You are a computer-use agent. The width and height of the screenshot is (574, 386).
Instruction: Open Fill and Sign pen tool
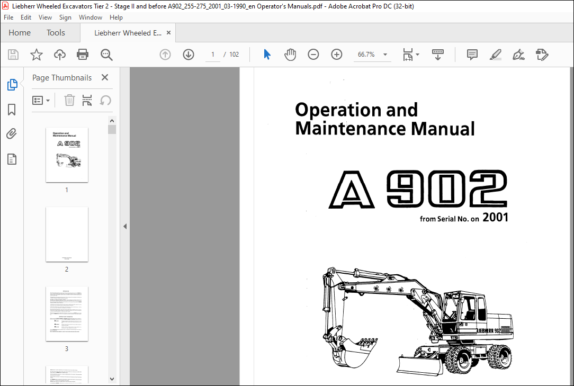(518, 55)
